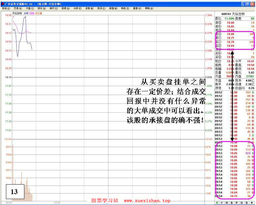Screen dimensions: 256x205
Task: Select the 值 tab at bottom right
Action: click(x=247, y=203)
